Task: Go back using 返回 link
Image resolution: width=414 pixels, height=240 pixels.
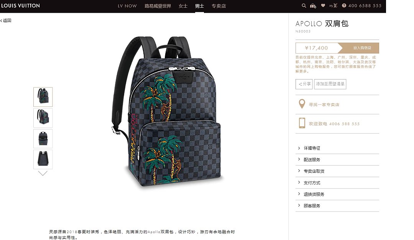Action: point(6,20)
